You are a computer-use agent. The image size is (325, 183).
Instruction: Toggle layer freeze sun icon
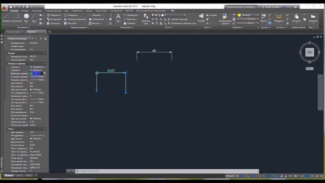coord(156,15)
